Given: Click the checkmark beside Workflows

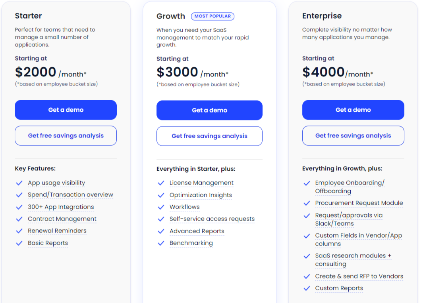Looking at the screenshot, I should click(x=161, y=207).
